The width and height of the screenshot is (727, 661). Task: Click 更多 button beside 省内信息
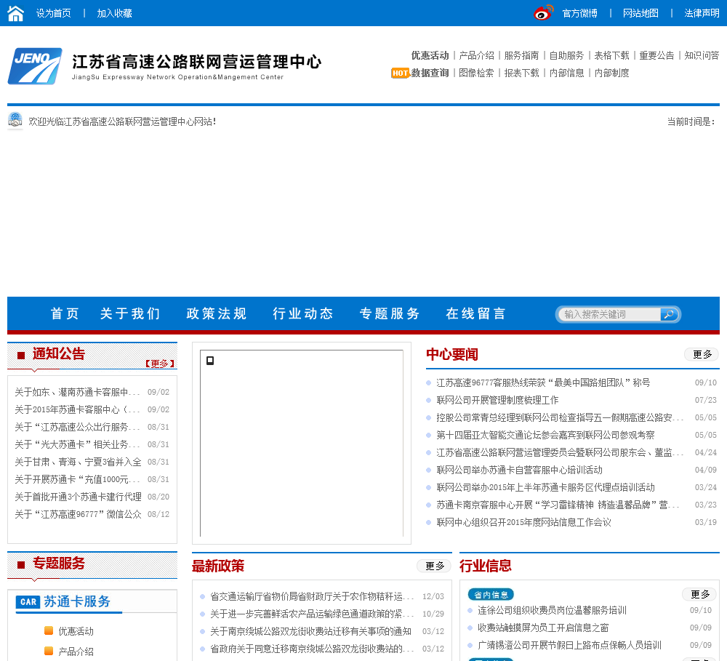699,594
